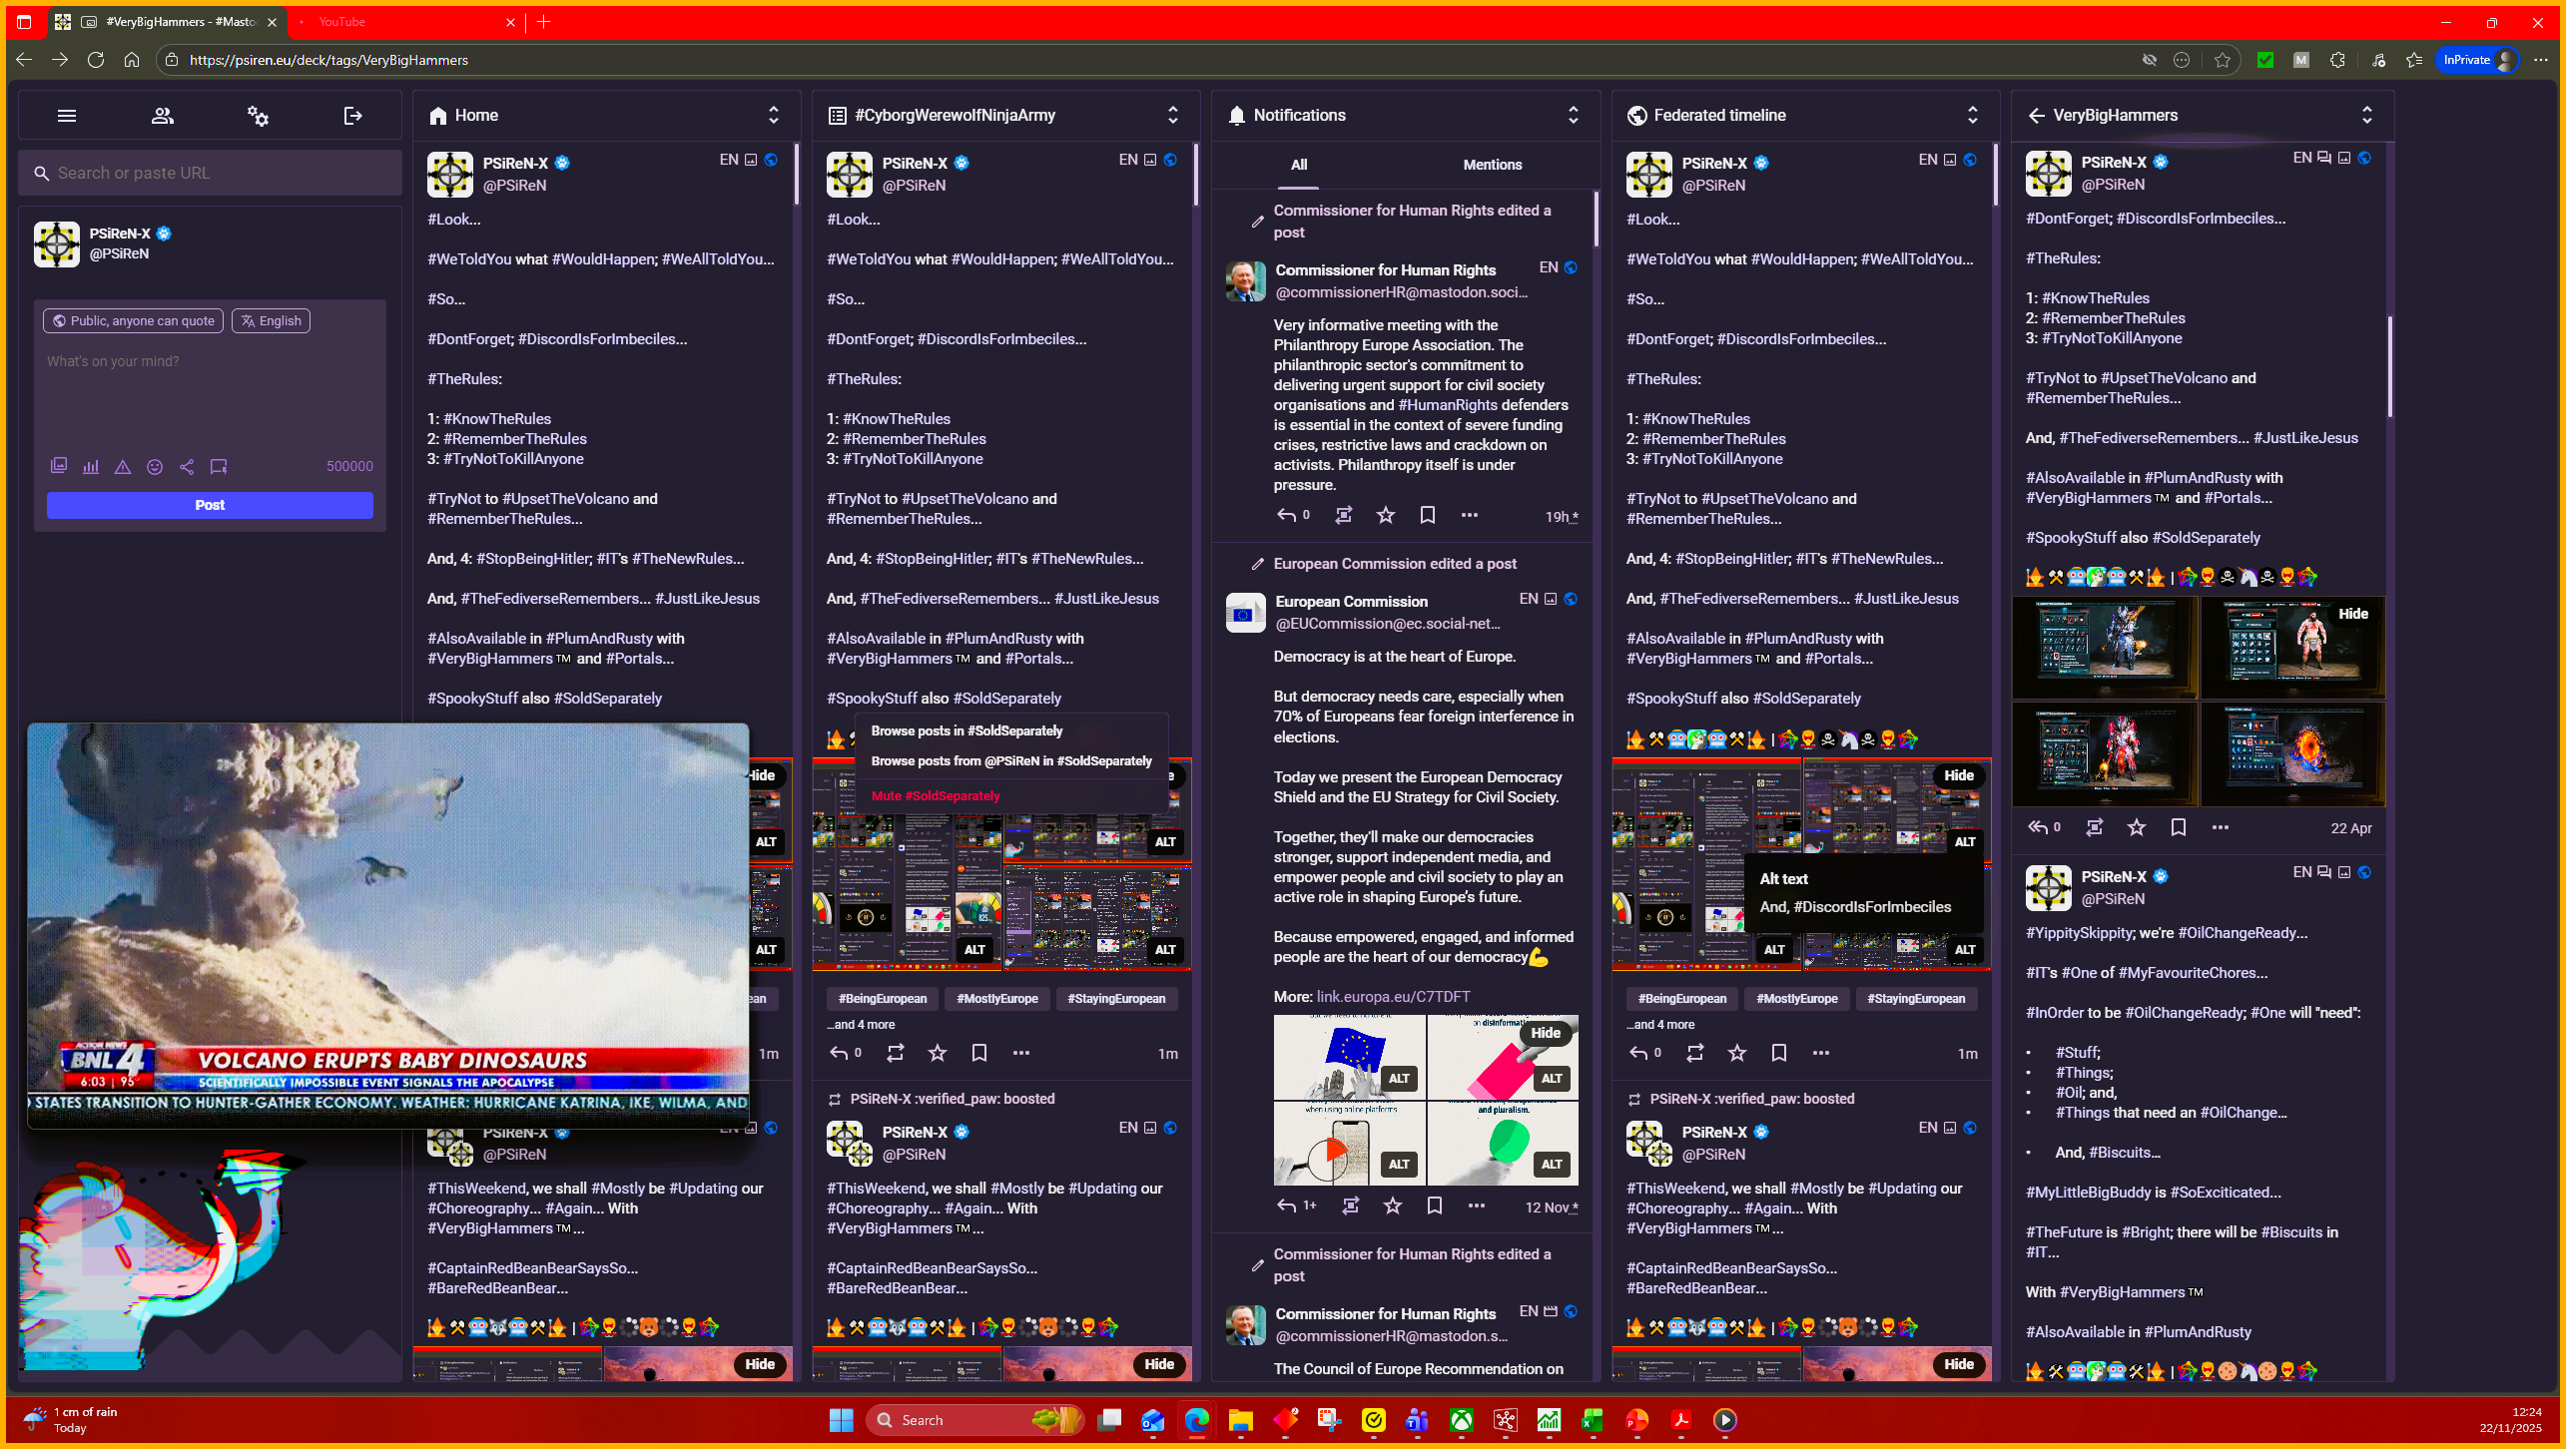Expand Home column settings
The height and width of the screenshot is (1449, 2566).
pos(773,116)
